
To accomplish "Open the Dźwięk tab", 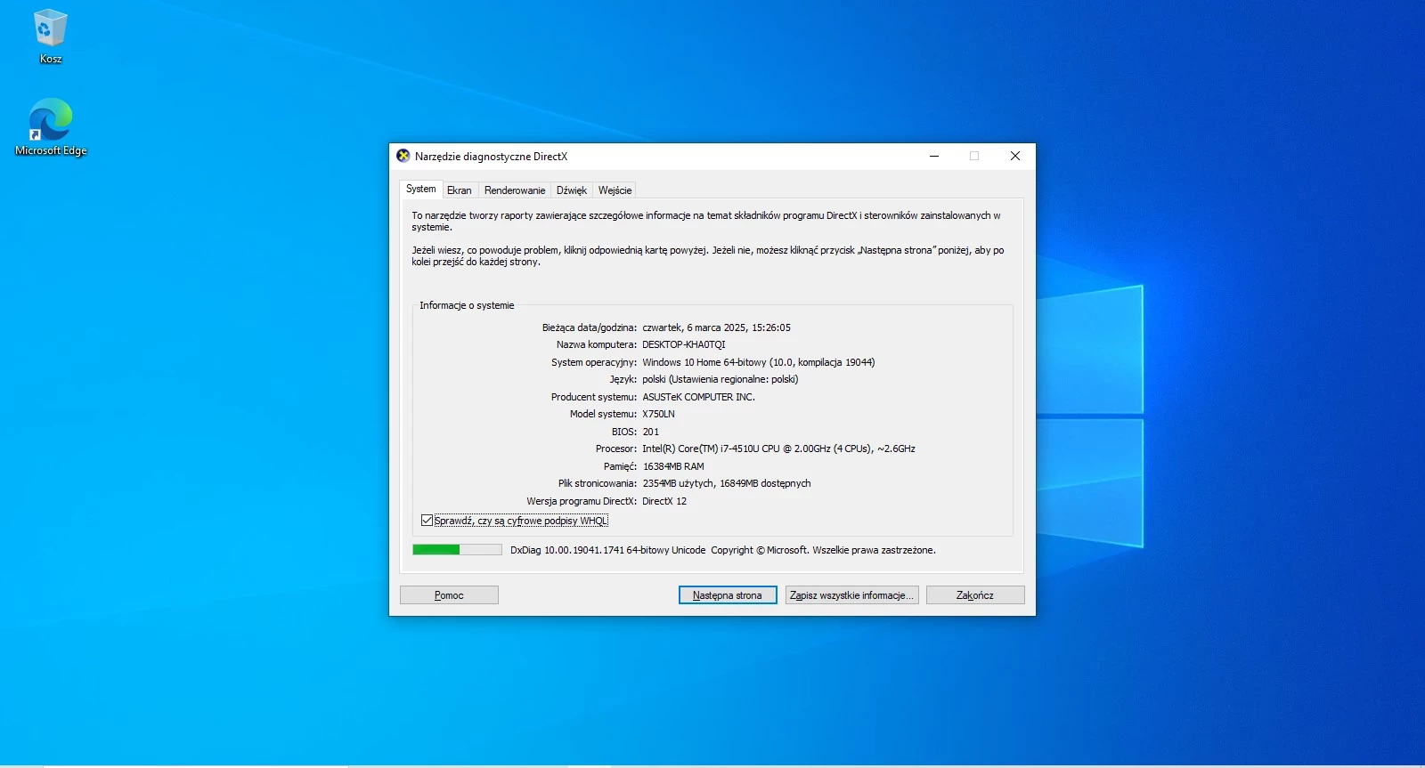I will pyautogui.click(x=572, y=190).
